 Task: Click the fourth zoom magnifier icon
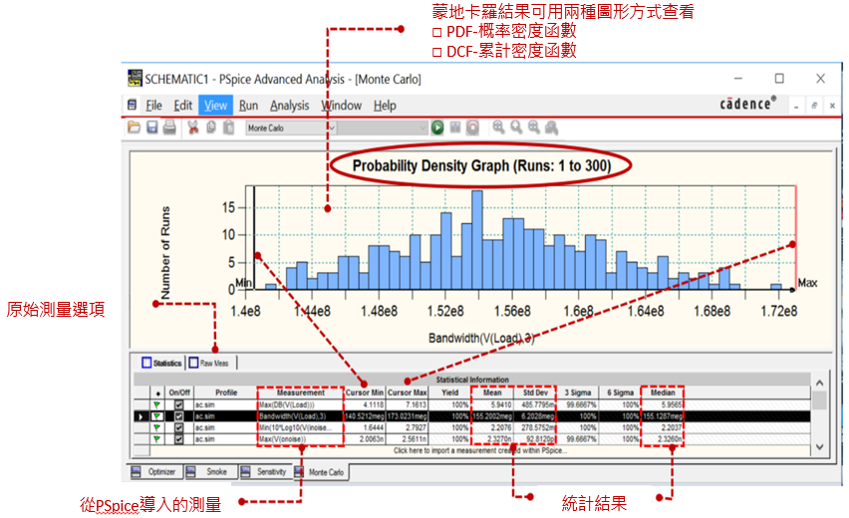[551, 128]
